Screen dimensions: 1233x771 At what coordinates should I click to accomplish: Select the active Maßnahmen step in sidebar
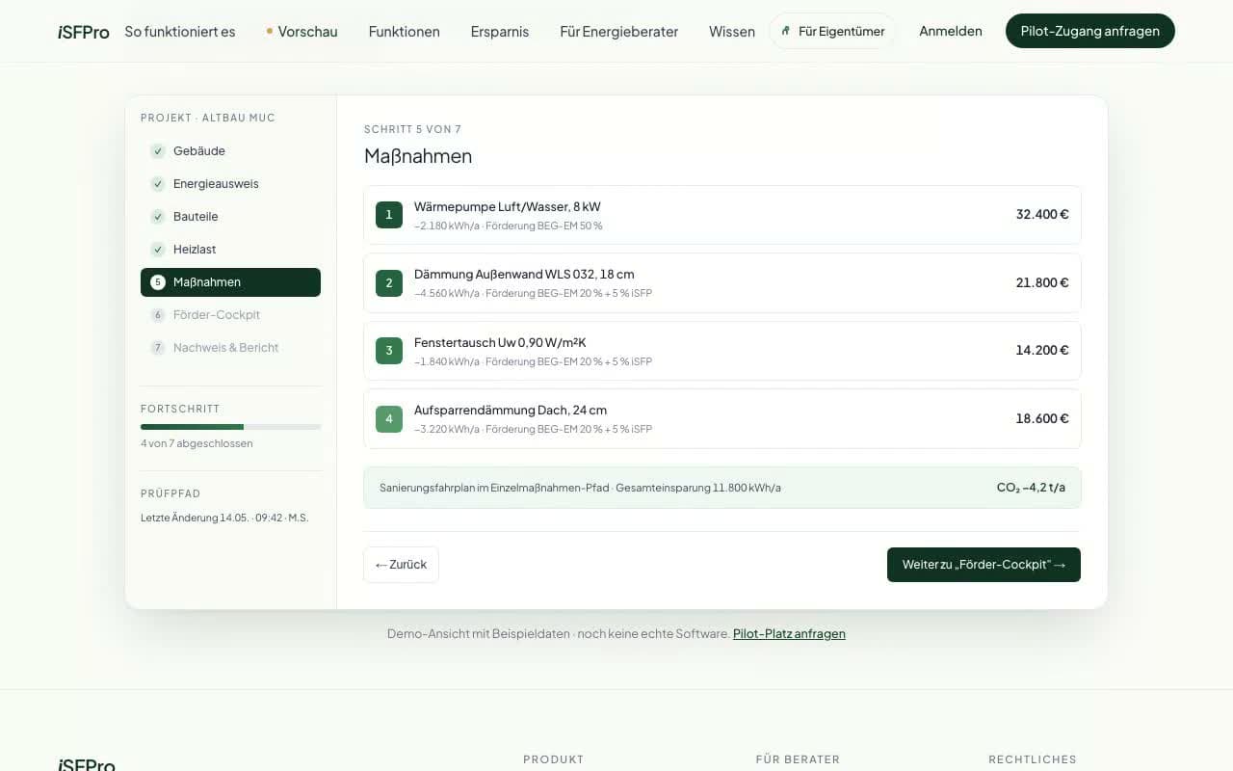(230, 282)
